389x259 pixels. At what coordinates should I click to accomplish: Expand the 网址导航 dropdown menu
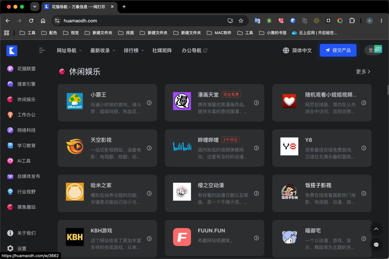[69, 50]
